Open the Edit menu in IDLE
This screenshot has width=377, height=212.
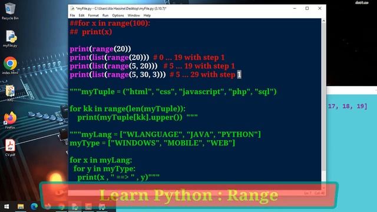[81, 15]
